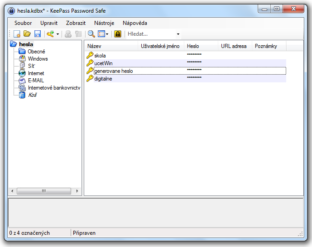Click the tree scrollbar left arrow
Image resolution: width=312 pixels, height=247 pixels.
pyautogui.click(x=12, y=191)
